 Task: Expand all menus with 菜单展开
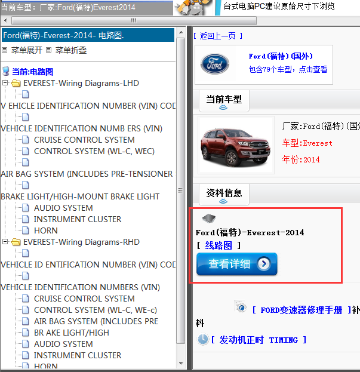(x=27, y=50)
